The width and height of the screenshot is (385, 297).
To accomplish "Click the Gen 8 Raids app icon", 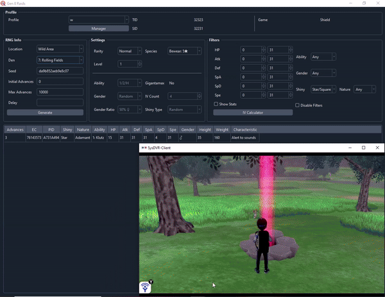I will 3,3.
